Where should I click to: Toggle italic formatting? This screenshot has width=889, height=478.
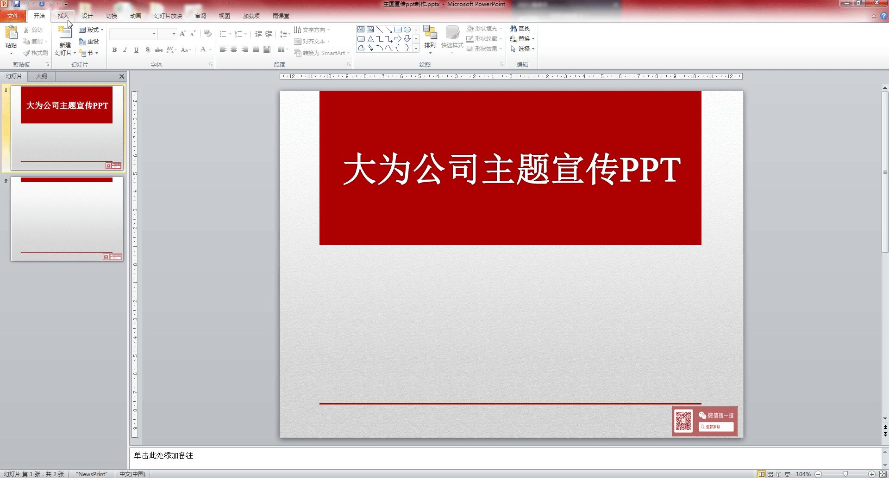click(x=125, y=49)
